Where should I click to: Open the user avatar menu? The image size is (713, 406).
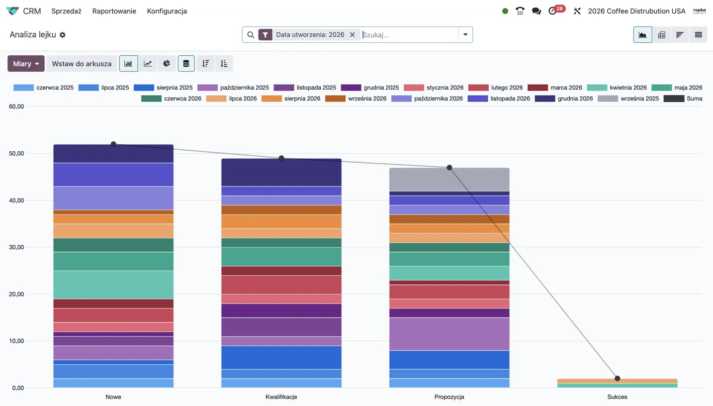pyautogui.click(x=699, y=11)
